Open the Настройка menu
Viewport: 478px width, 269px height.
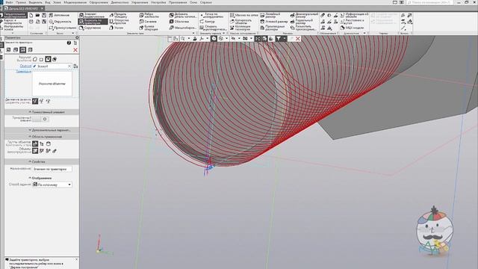click(x=158, y=2)
